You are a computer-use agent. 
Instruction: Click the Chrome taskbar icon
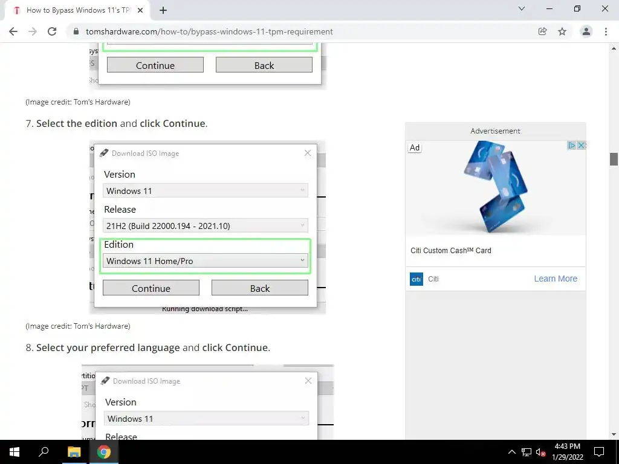104,452
